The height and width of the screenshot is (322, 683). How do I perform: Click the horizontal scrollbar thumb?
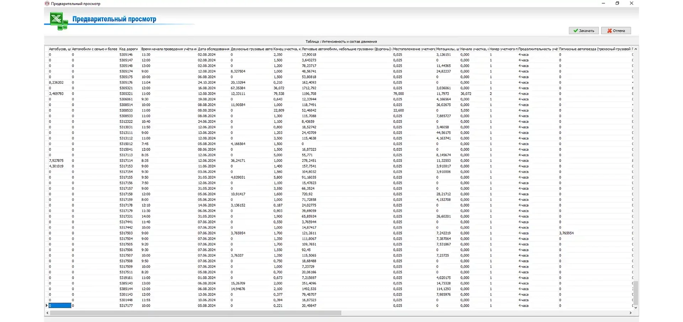tap(195, 313)
